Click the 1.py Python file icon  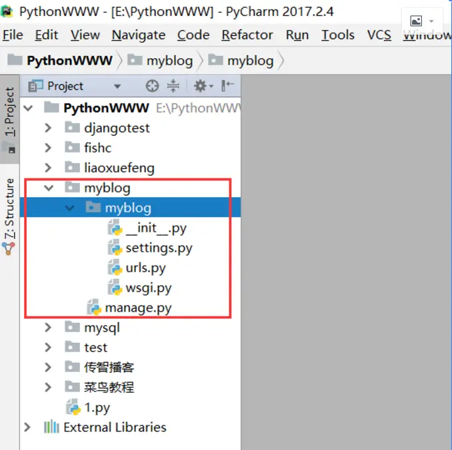coord(73,407)
